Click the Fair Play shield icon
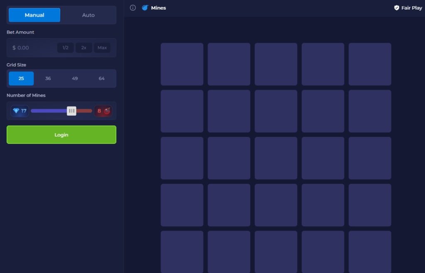Image resolution: width=425 pixels, height=273 pixels. coord(396,8)
